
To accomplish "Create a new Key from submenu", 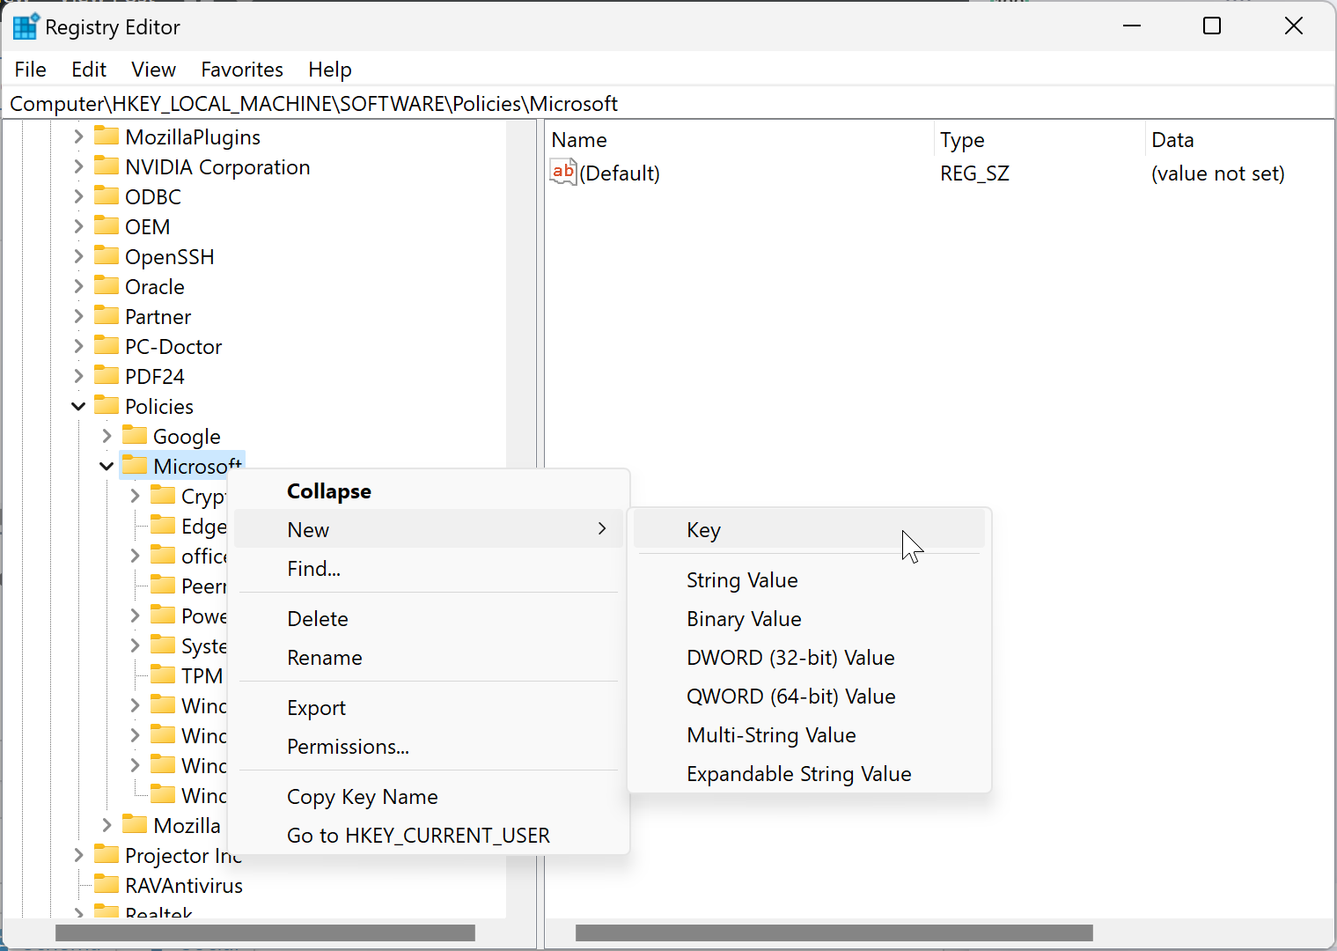I will (x=809, y=529).
